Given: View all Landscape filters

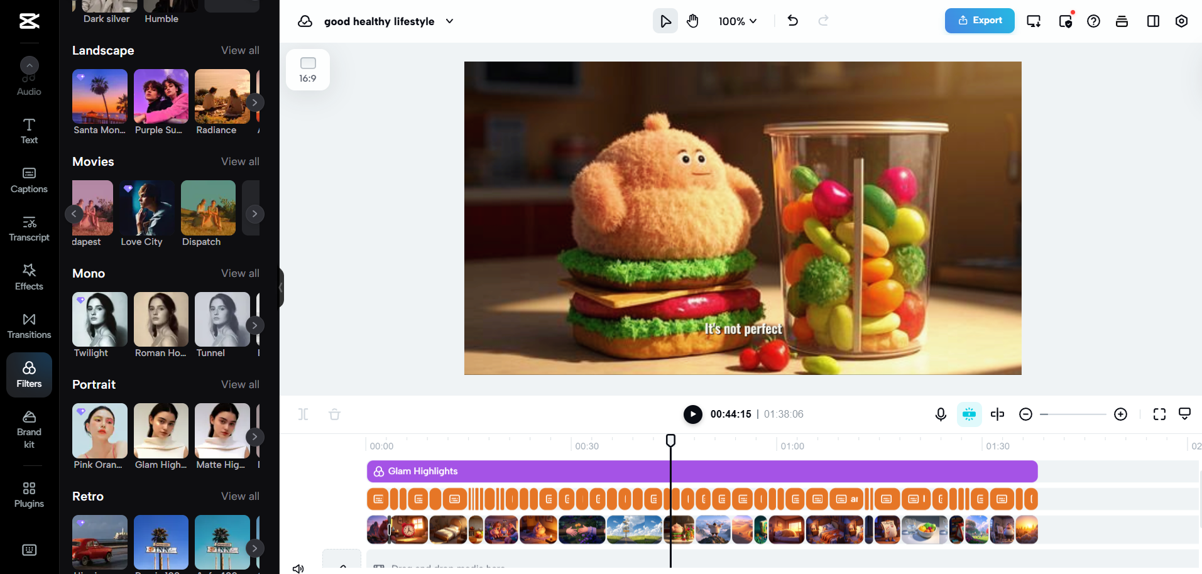Looking at the screenshot, I should pyautogui.click(x=240, y=50).
